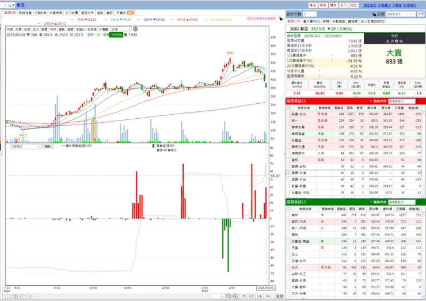Switch to the 月營收 tab

tap(125, 13)
